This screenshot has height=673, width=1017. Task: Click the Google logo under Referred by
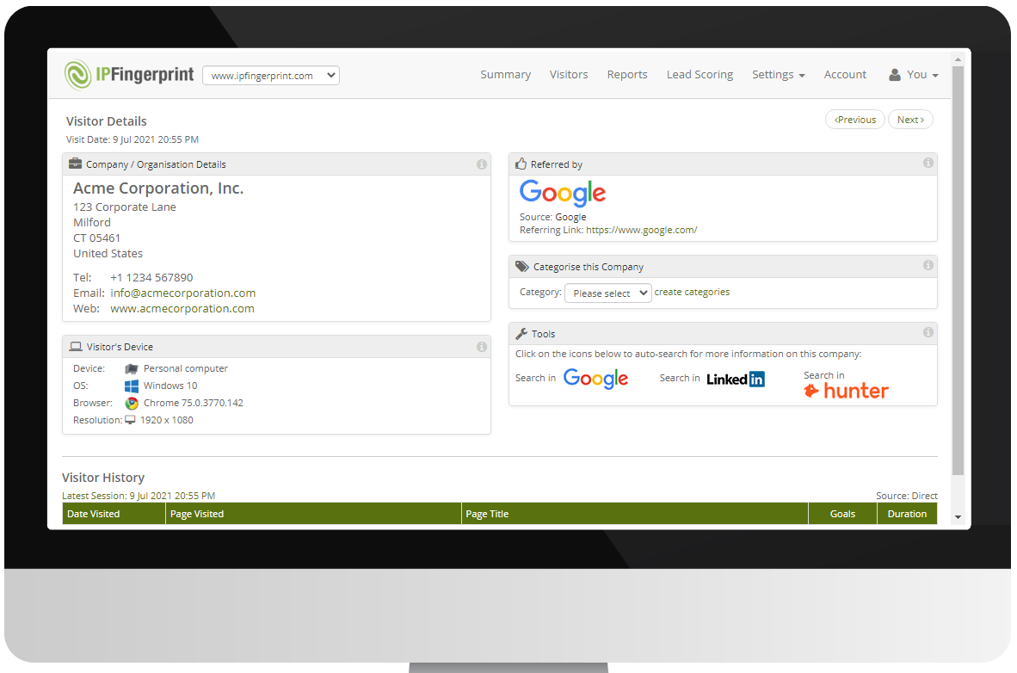point(563,193)
